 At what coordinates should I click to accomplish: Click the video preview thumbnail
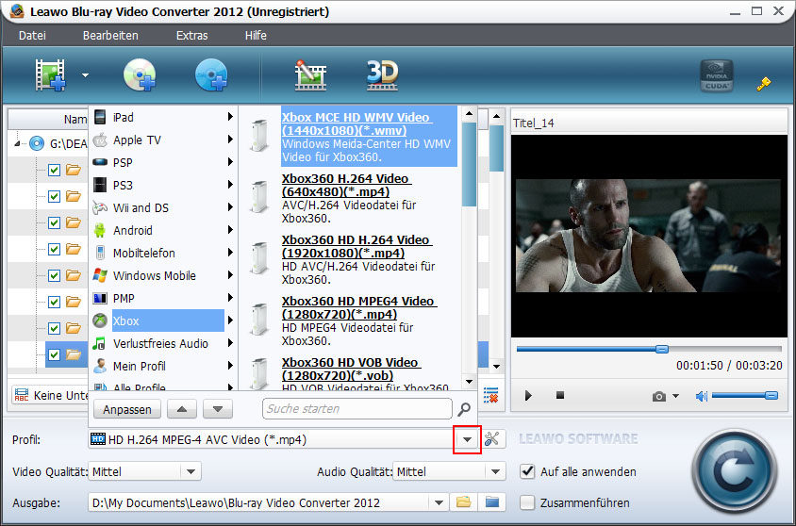(x=649, y=236)
